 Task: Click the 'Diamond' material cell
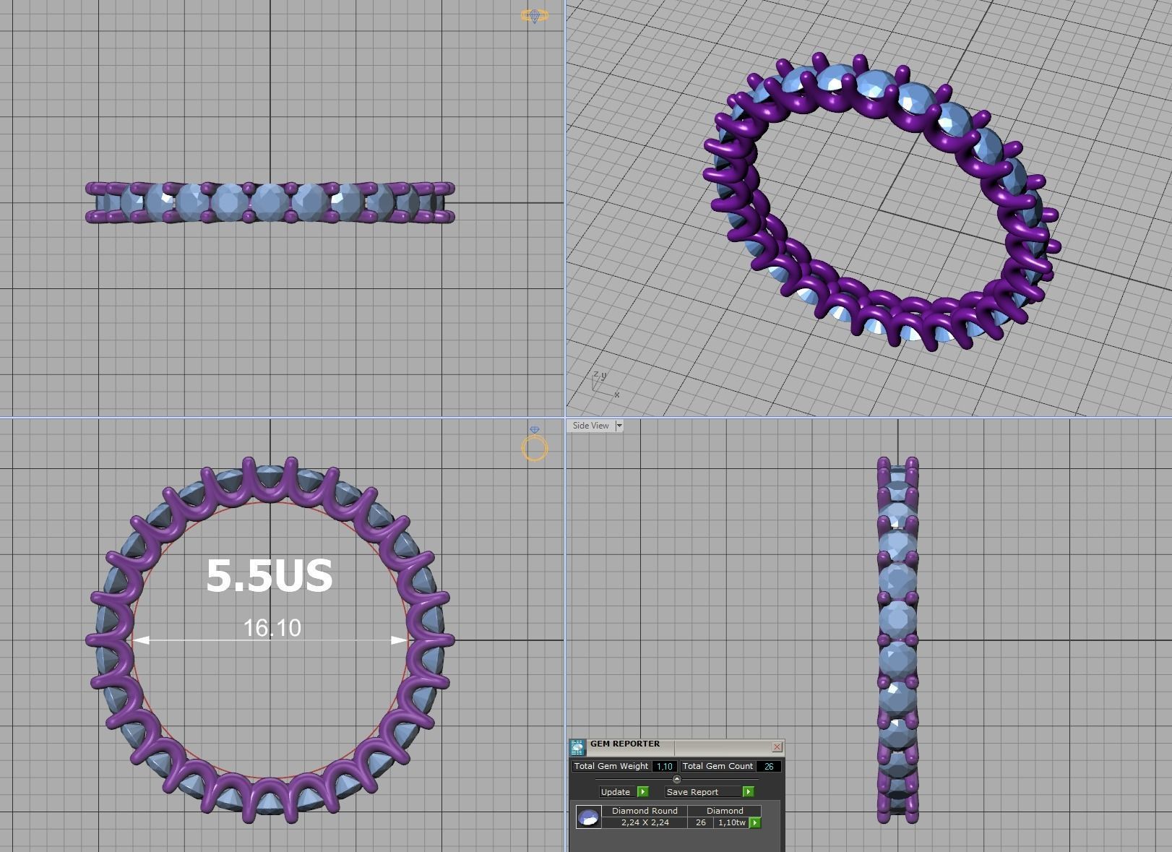coord(724,811)
